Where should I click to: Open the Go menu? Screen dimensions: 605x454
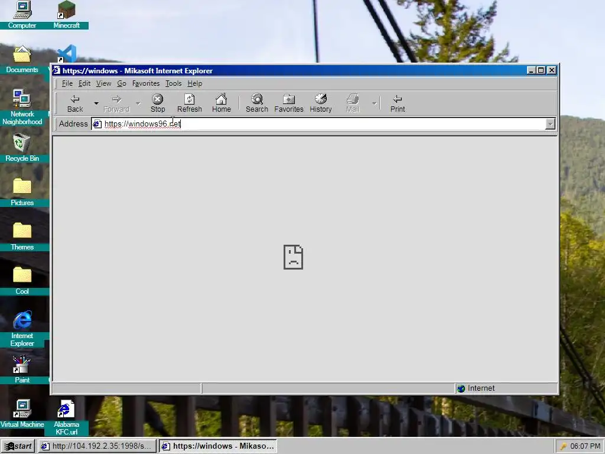point(122,83)
